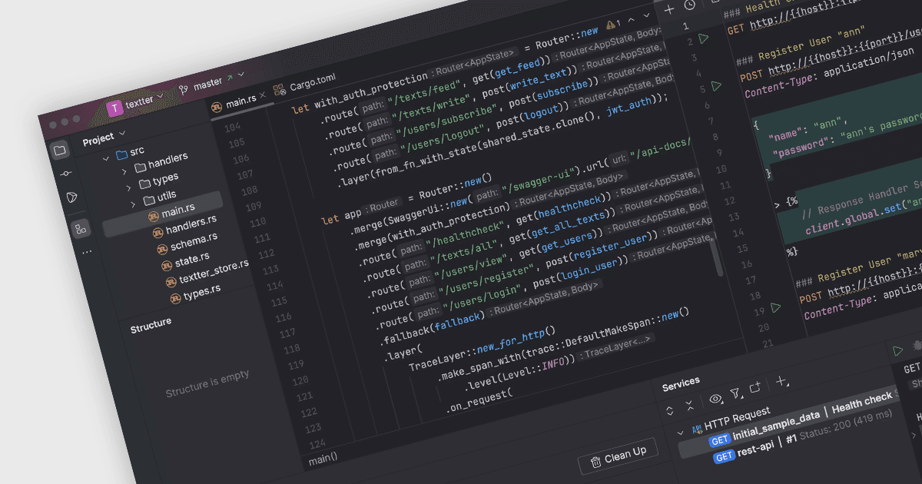Open the Structure tool window icon
This screenshot has height=484, width=922.
[x=80, y=227]
